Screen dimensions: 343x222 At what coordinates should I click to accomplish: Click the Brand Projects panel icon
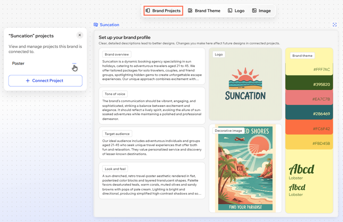tap(148, 10)
